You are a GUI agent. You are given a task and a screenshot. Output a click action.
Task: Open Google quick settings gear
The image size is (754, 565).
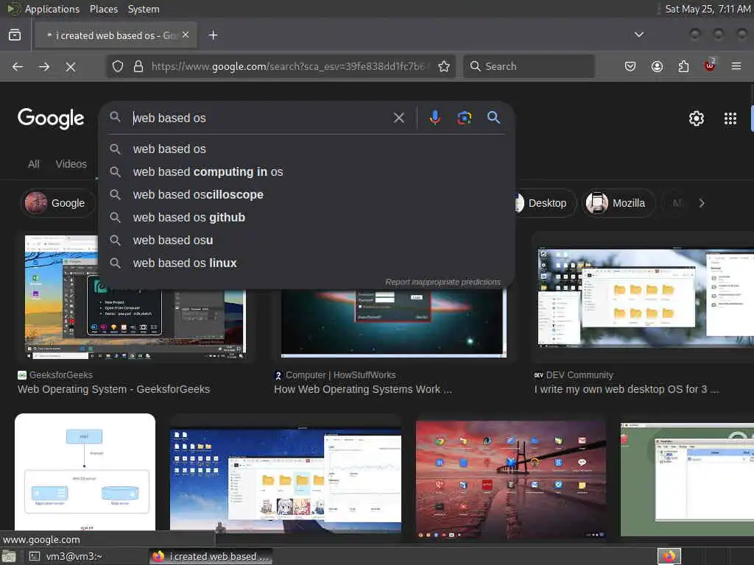(697, 118)
